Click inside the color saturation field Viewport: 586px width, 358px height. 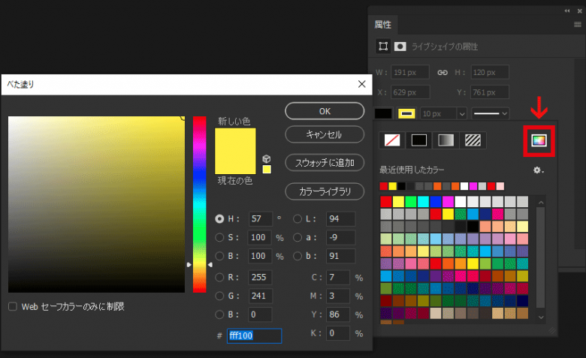coord(96,204)
